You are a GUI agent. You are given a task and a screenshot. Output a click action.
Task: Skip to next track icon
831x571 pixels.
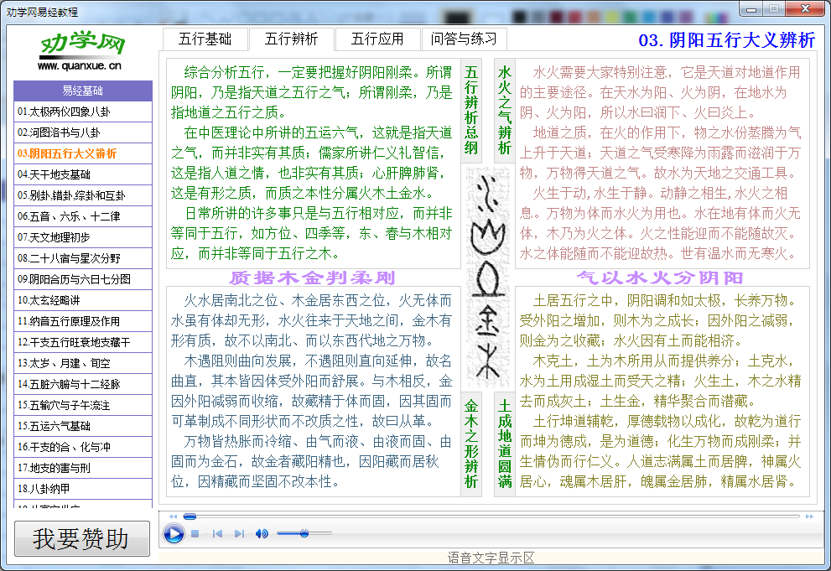coord(239,533)
